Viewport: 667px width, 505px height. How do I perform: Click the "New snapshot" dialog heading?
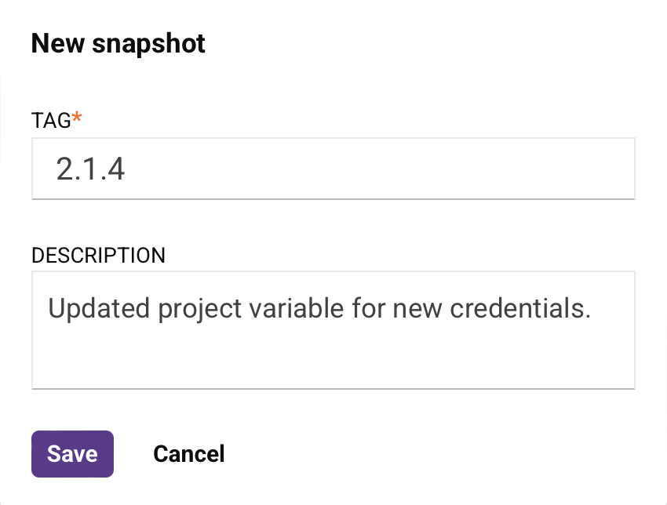coord(118,44)
